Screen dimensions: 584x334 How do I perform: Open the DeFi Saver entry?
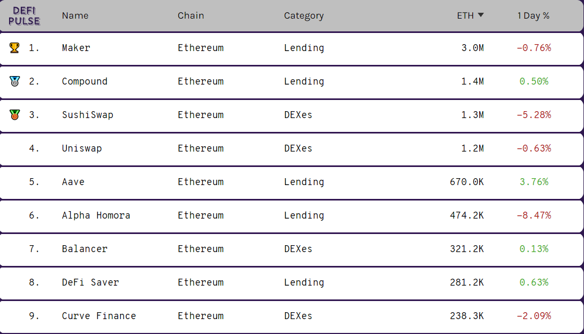tap(90, 282)
